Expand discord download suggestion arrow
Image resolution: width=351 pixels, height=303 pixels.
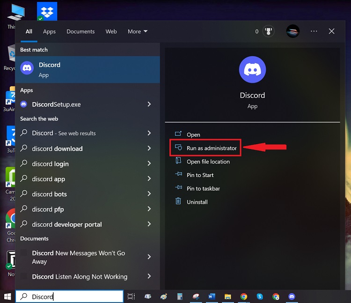(x=149, y=148)
